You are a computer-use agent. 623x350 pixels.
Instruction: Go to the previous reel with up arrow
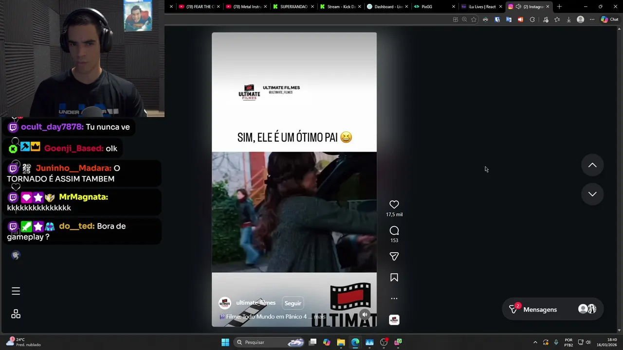click(592, 165)
